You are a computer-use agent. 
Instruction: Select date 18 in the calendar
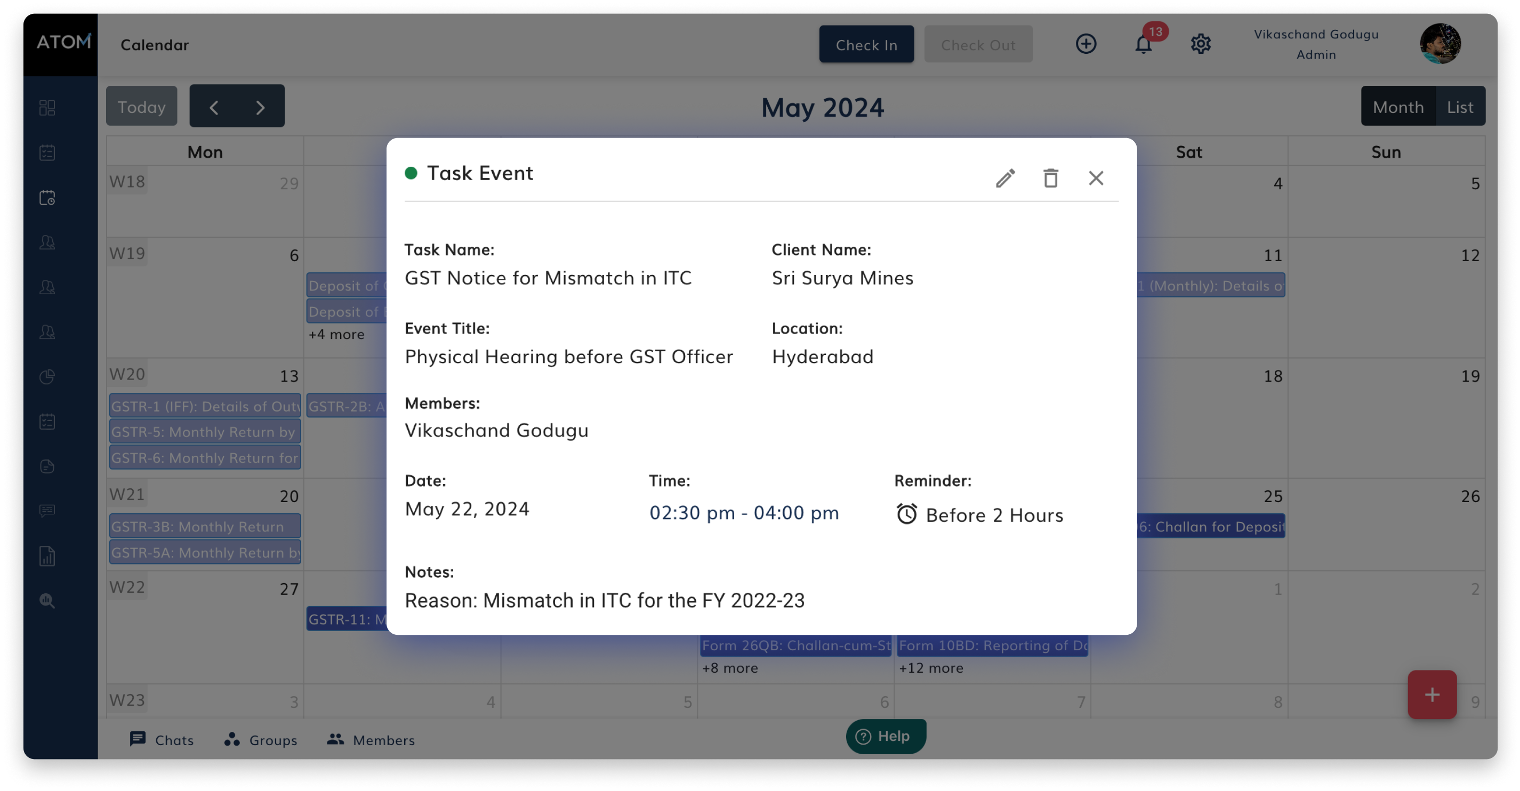click(1272, 376)
